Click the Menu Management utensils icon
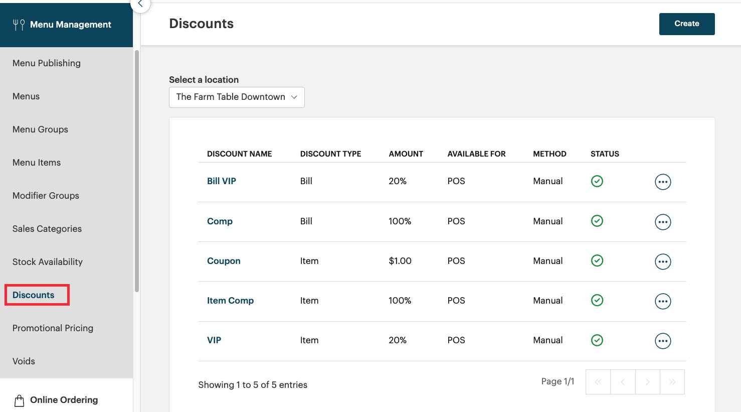 point(18,24)
